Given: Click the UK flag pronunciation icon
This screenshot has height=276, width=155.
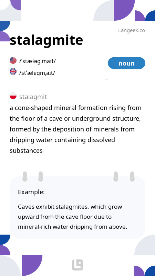Looking at the screenshot, I should [x=13, y=71].
